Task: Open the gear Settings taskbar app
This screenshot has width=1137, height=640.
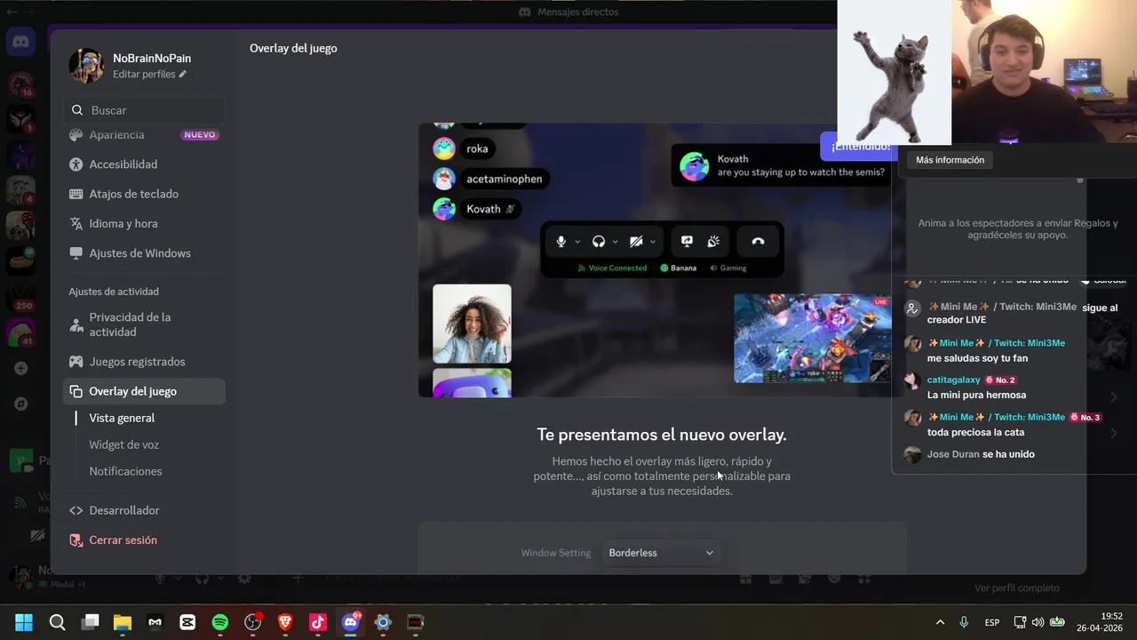Action: [x=383, y=622]
